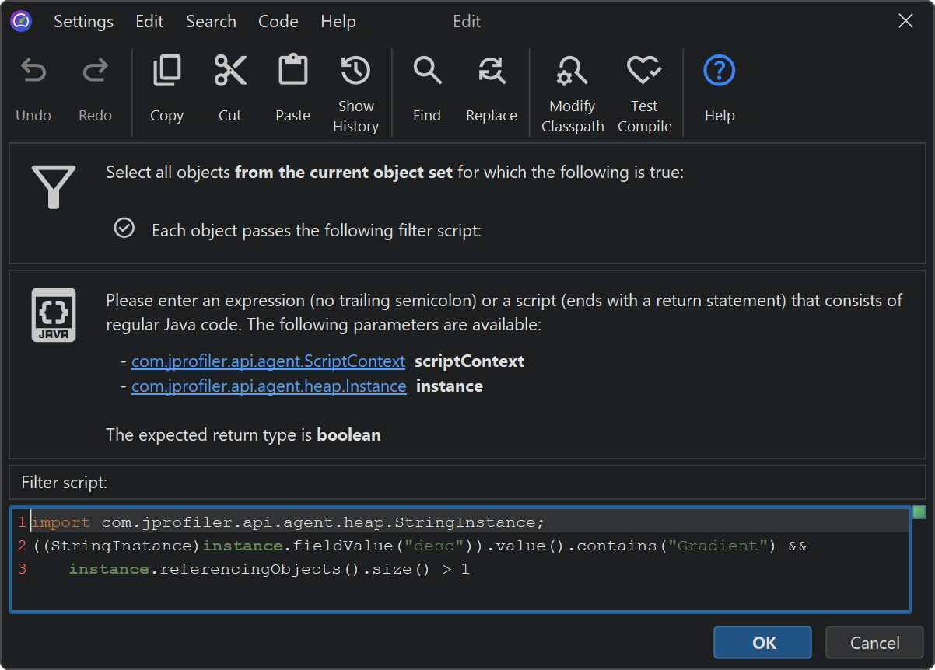Viewport: 935px width, 670px height.
Task: Select the filter script radio option
Action: pos(124,229)
